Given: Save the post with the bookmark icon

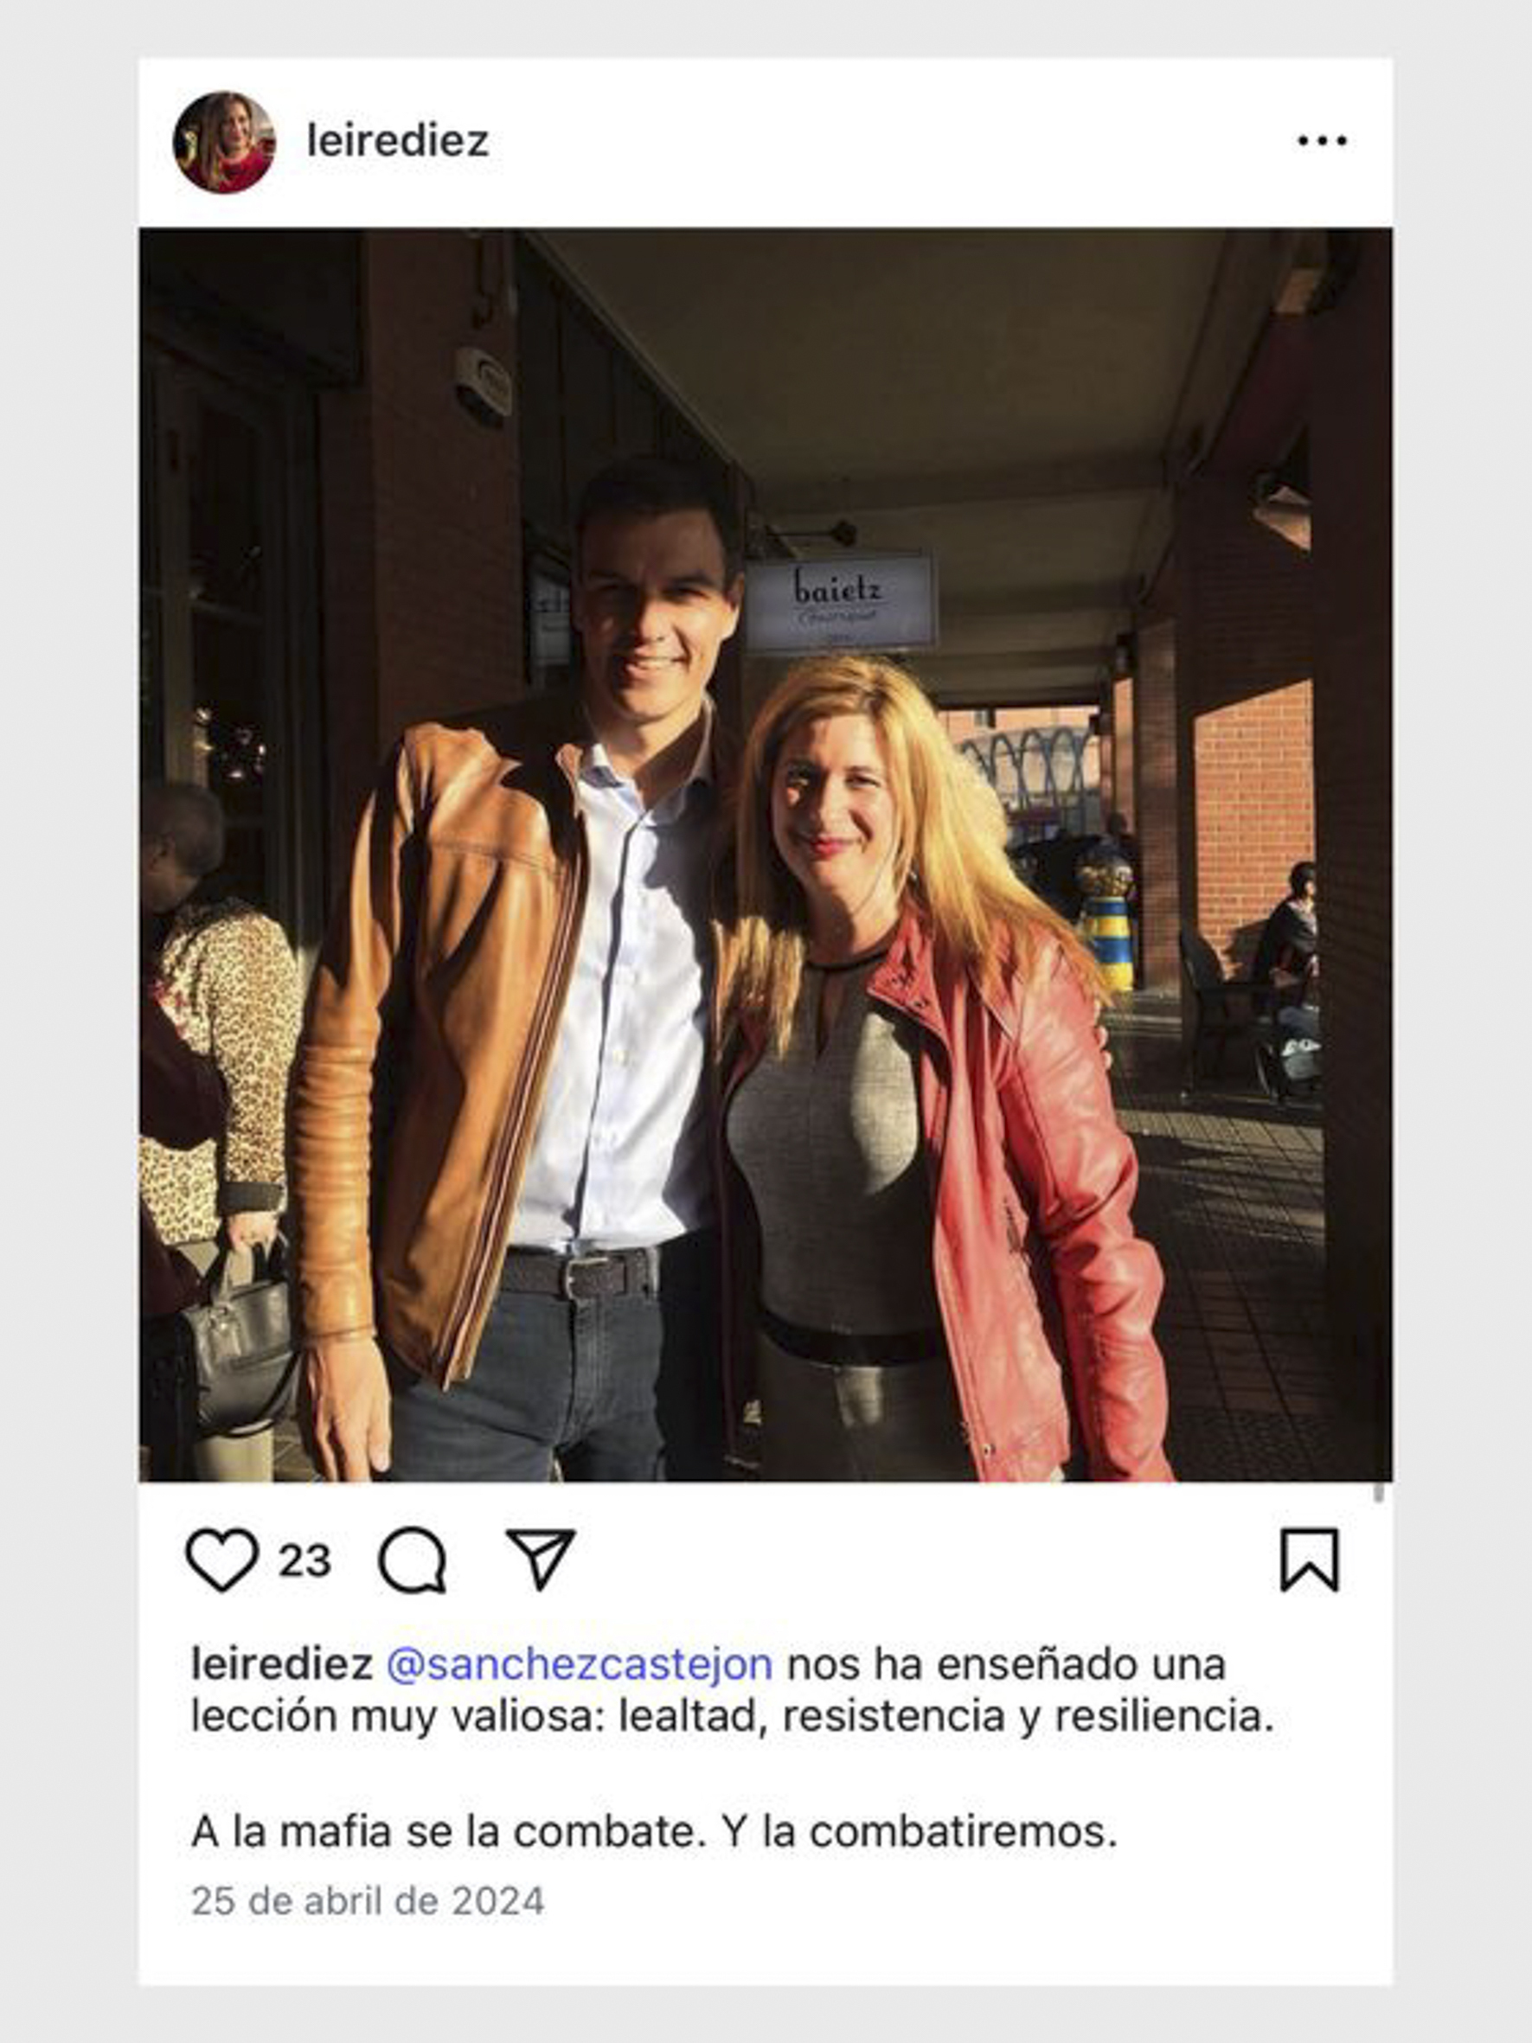Looking at the screenshot, I should coord(1309,1560).
